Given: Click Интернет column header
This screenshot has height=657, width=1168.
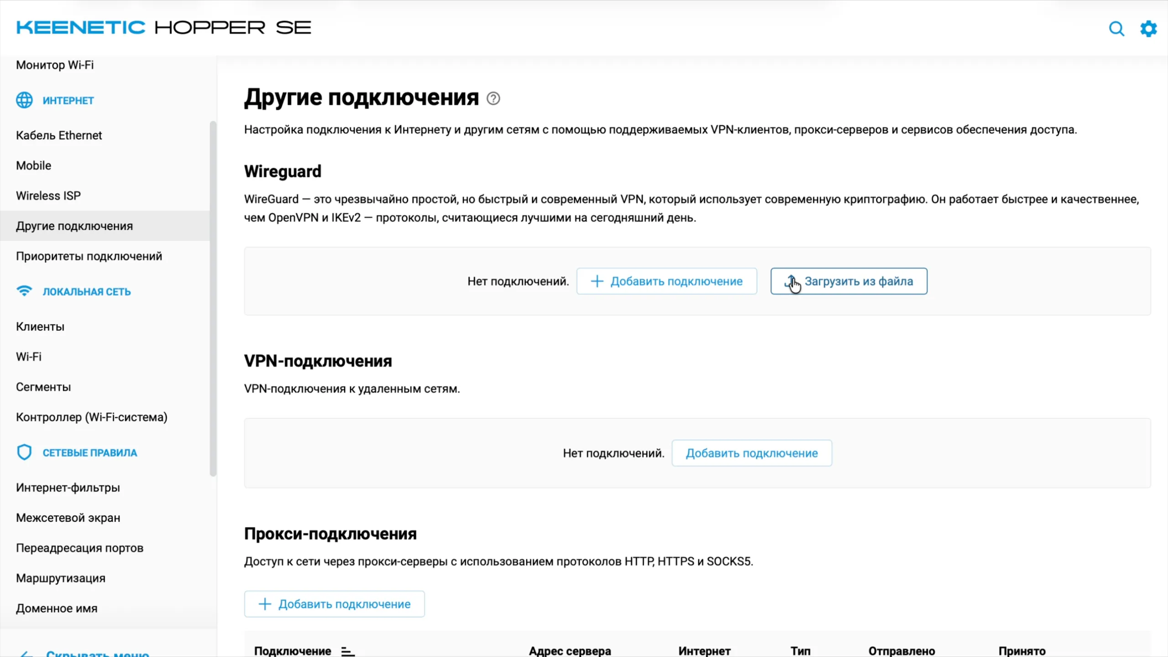Looking at the screenshot, I should point(704,651).
